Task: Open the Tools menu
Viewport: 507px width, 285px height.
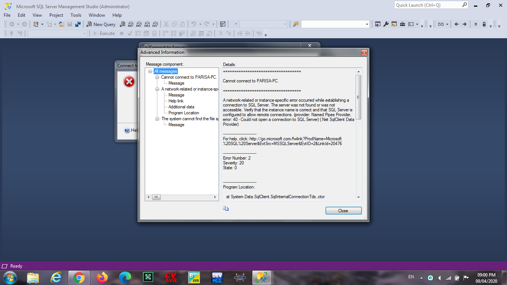Action: tap(76, 15)
